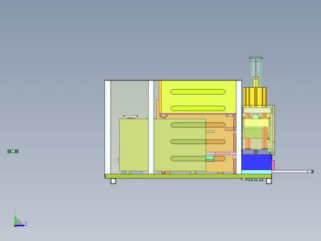Select the green base plate
The width and height of the screenshot is (321, 241).
(188, 176)
